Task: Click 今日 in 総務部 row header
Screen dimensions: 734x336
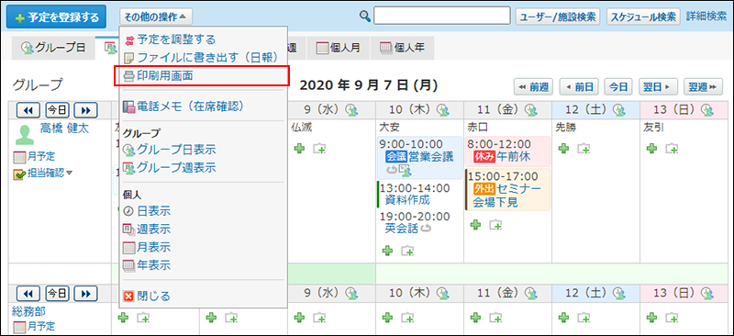Action: click(x=57, y=294)
